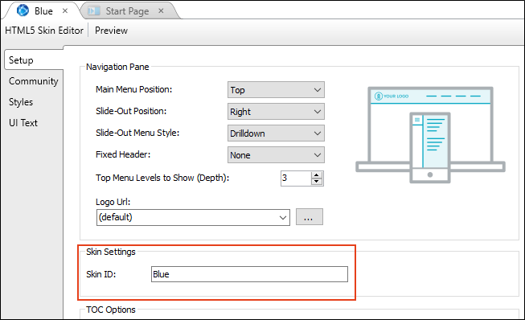This screenshot has width=525, height=320.
Task: Switch to the Start Page tab
Action: click(x=127, y=11)
